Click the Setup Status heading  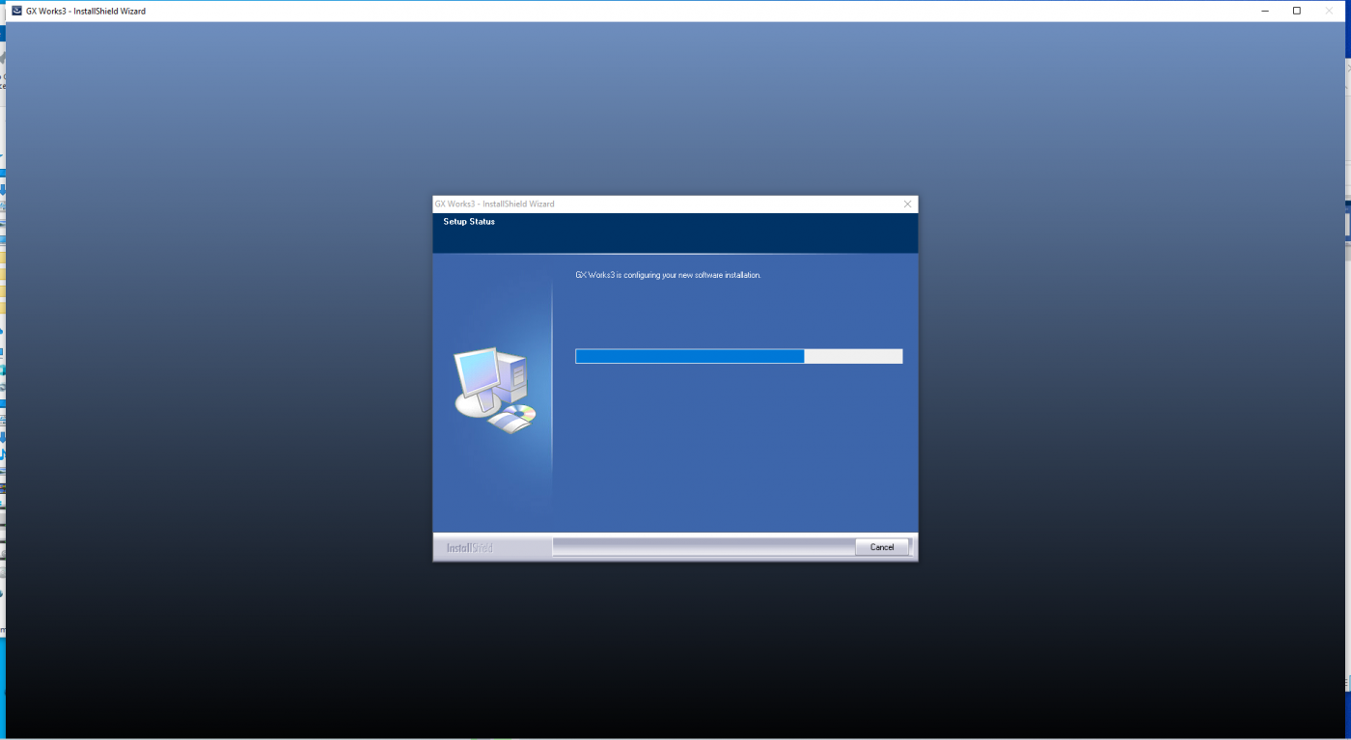tap(469, 222)
